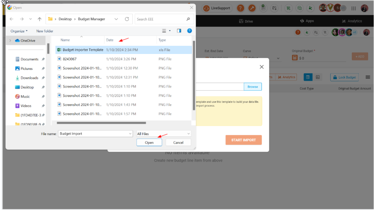Expand the address bar history dropdown
Viewport: 374px width, 210px height.
116,19
